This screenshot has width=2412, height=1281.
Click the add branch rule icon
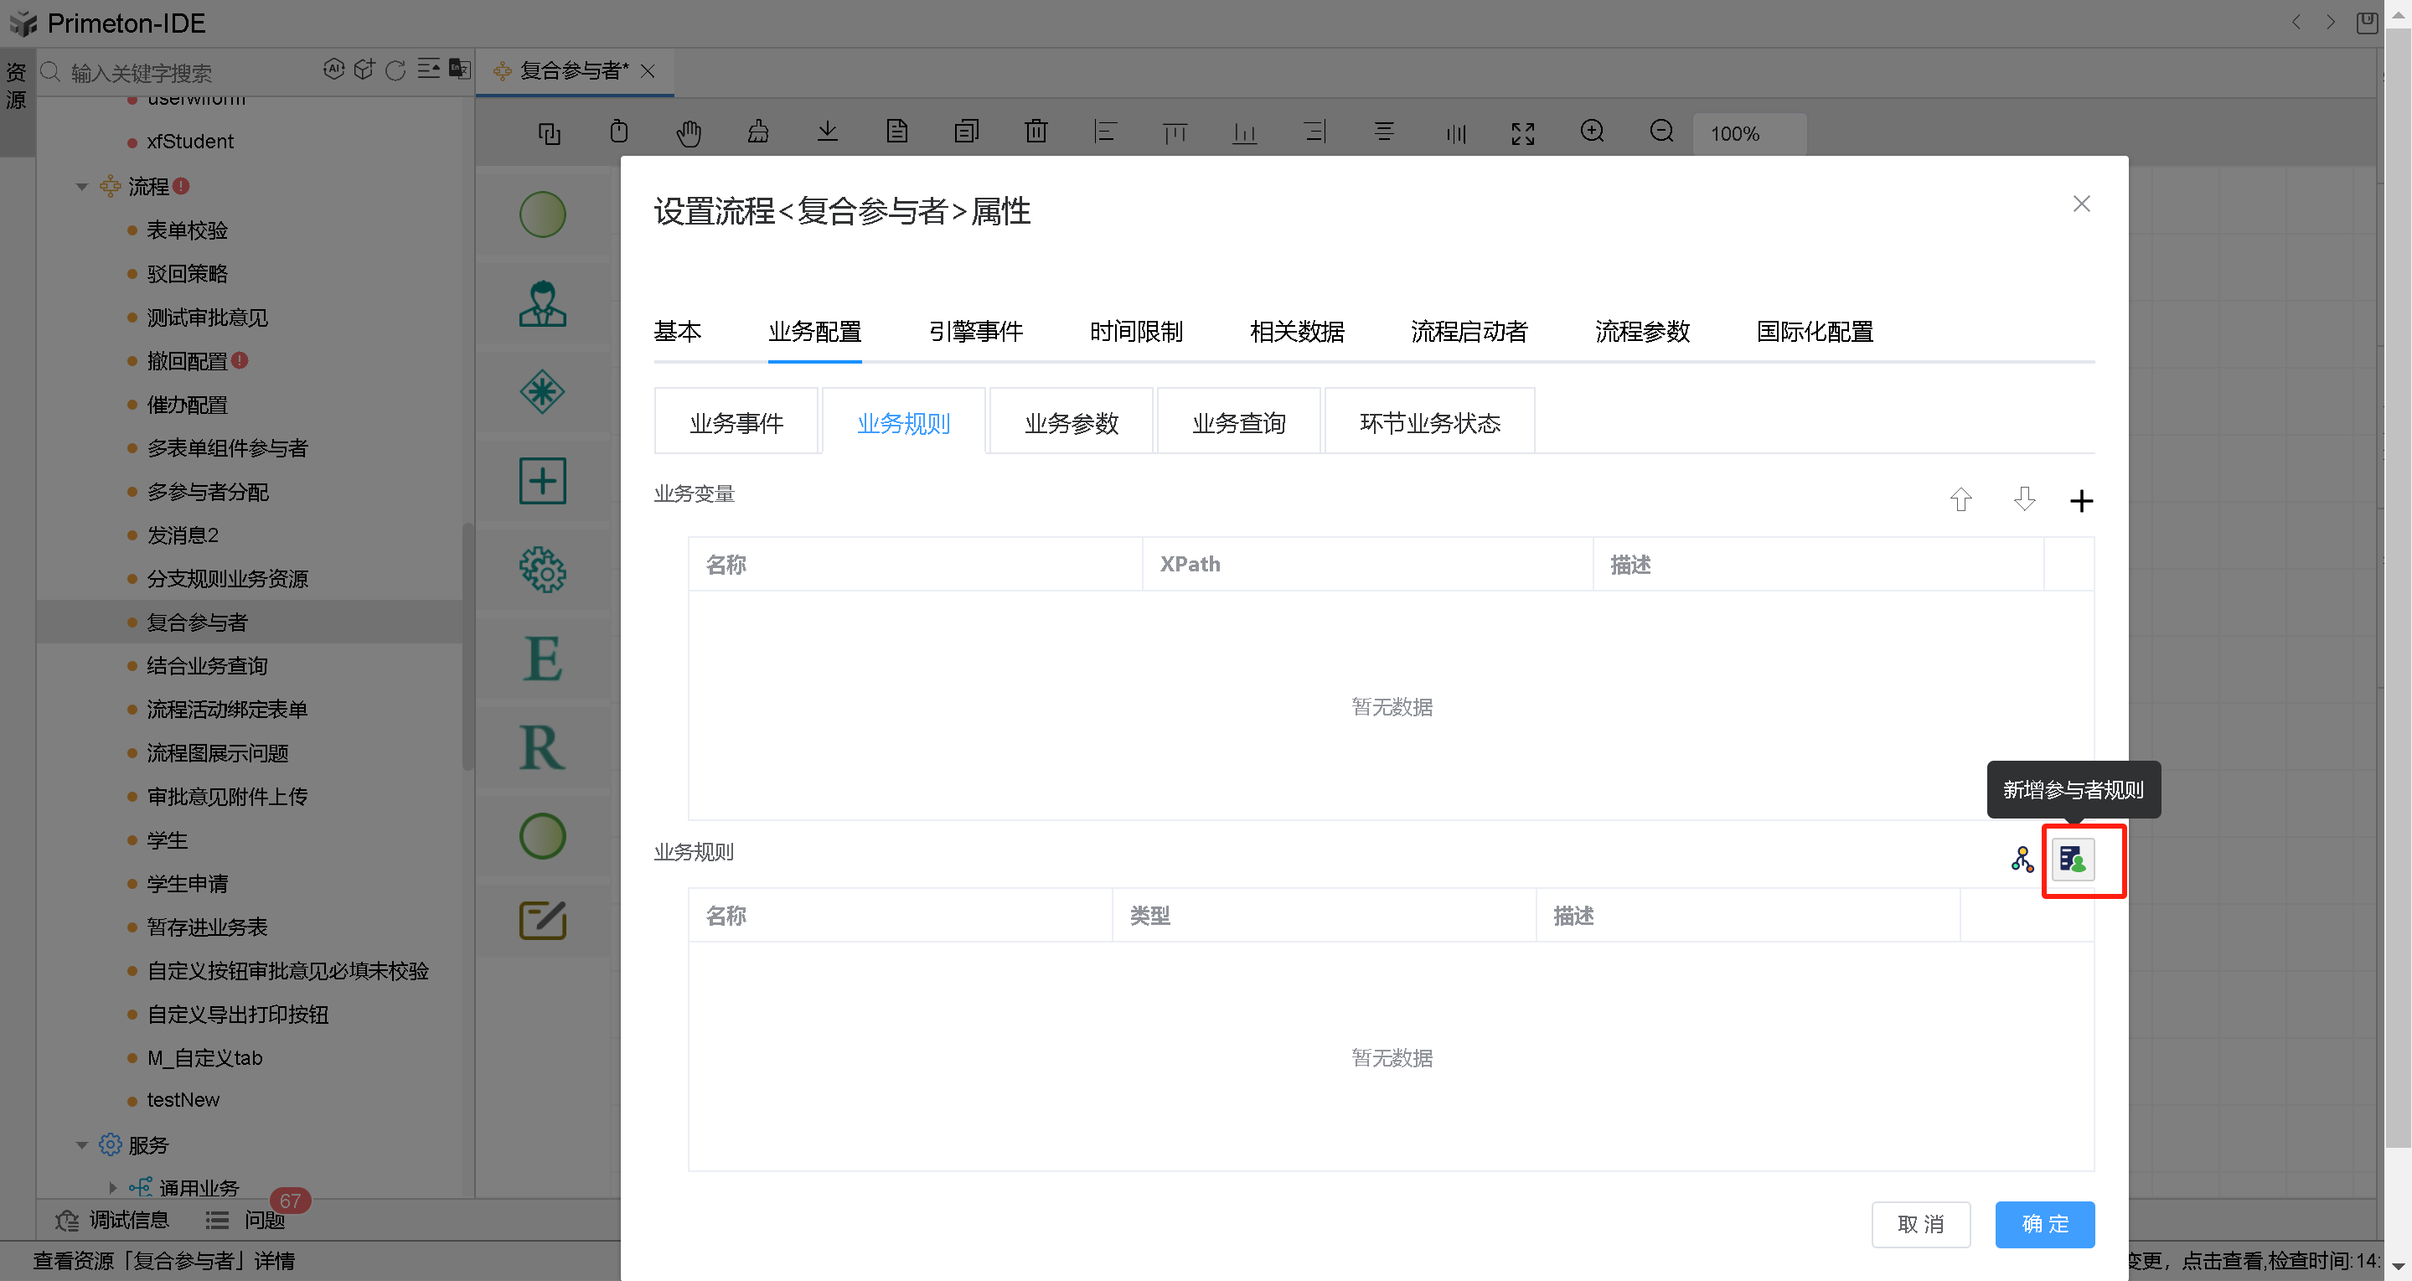pyautogui.click(x=2022, y=859)
